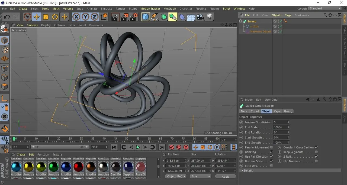Toggle the Snap magnet icon
The image size is (347, 185).
[5, 128]
